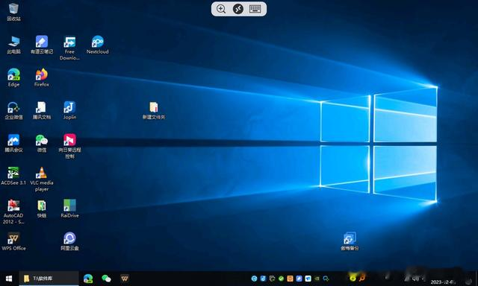Click the yellow highlighted icon in the system tray
Image resolution: width=478 pixels, height=286 pixels.
pos(353,278)
